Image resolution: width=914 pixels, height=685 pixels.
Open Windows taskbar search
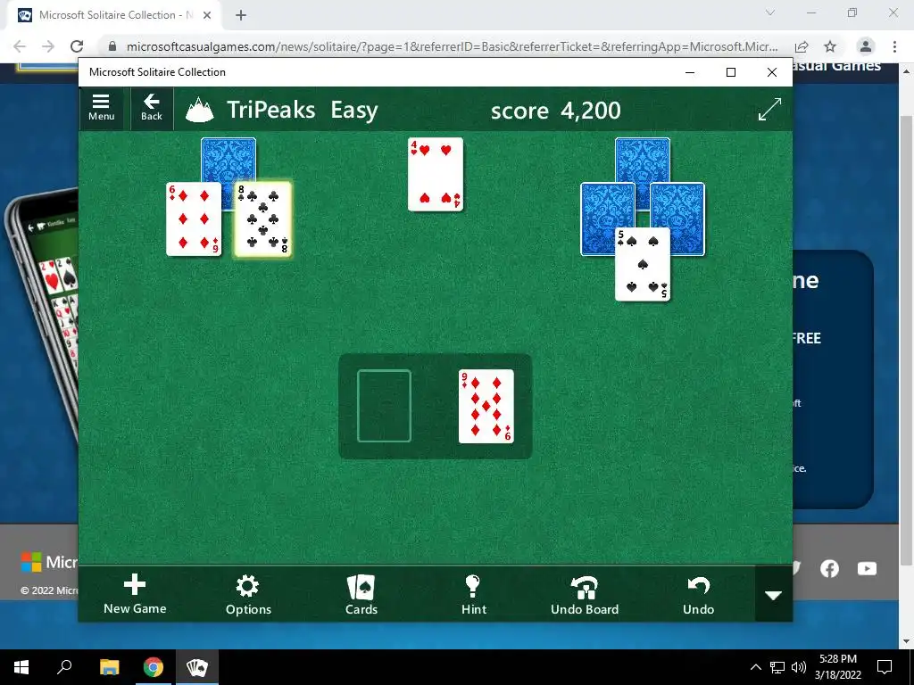click(x=64, y=667)
